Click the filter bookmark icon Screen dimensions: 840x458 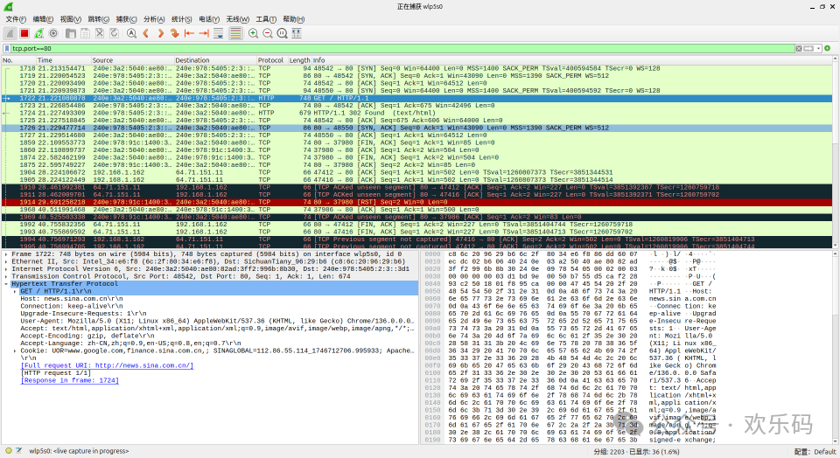[6, 49]
